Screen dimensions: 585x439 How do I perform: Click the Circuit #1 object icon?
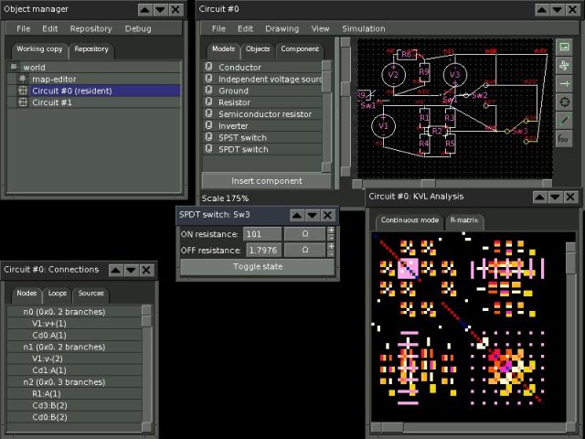[23, 102]
